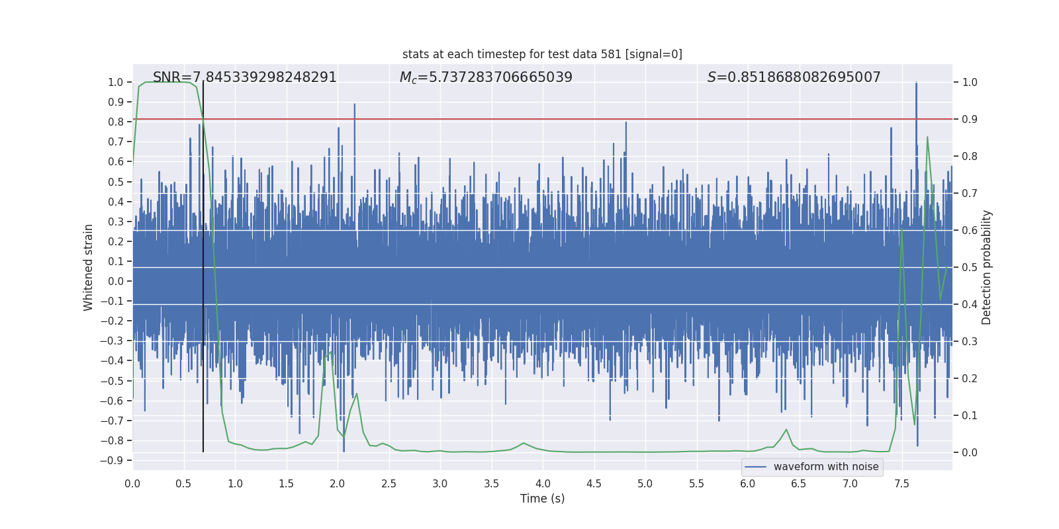This screenshot has height=529, width=1059.
Task: Click the black vertical marker line
Action: coord(203,298)
